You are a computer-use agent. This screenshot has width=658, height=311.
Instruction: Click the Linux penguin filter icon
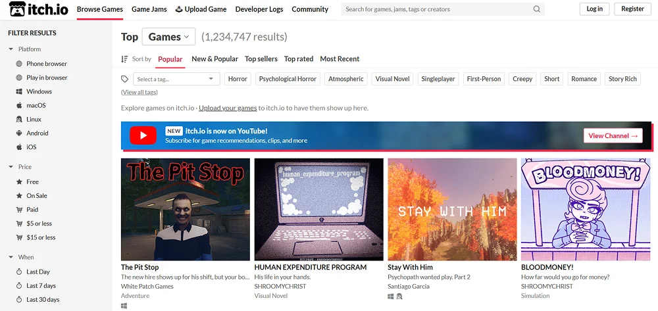tap(19, 119)
